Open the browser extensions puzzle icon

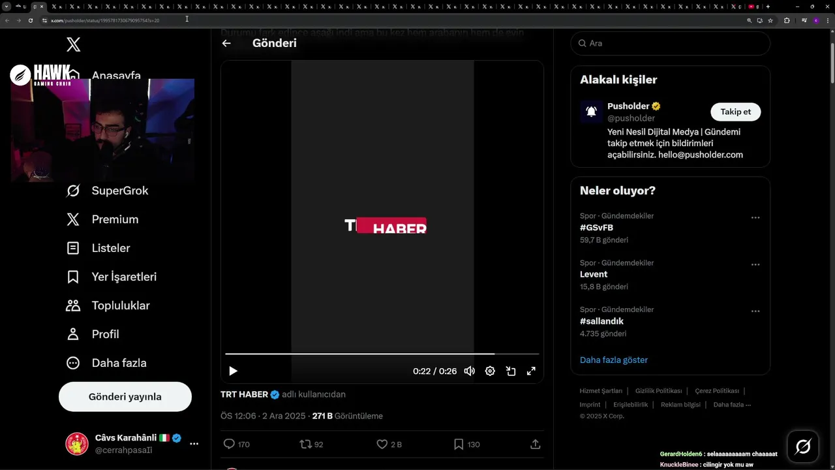(787, 20)
